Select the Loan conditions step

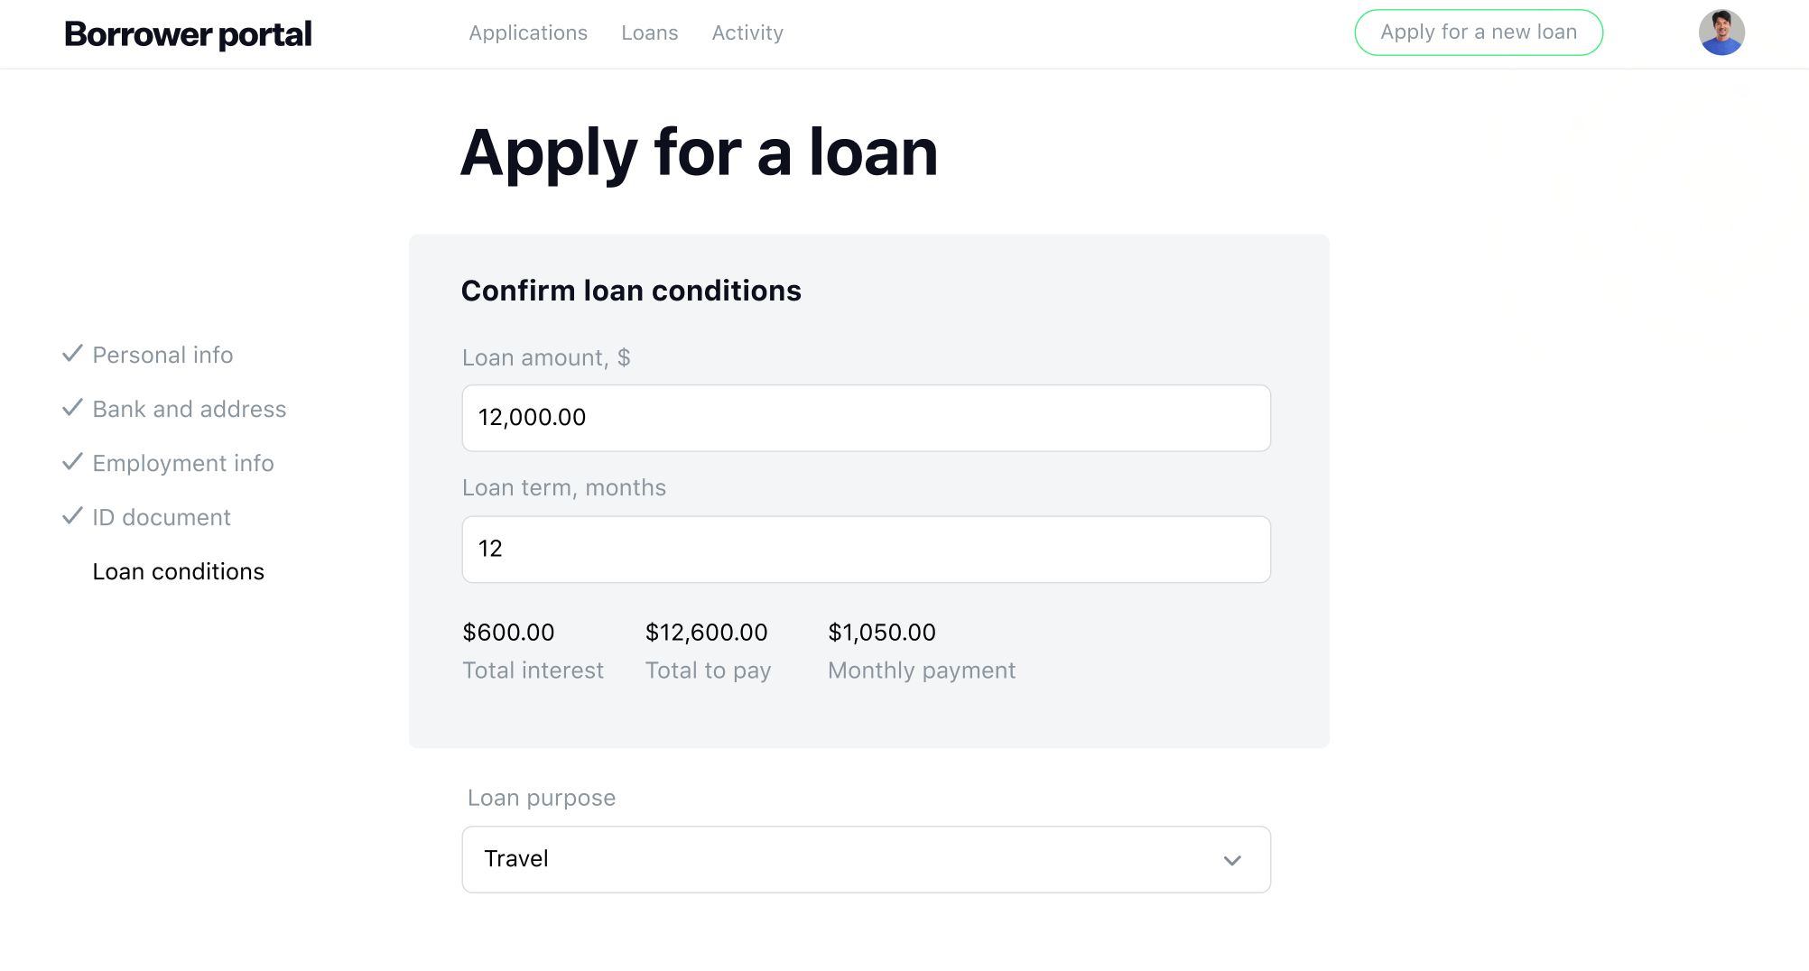[x=178, y=571]
